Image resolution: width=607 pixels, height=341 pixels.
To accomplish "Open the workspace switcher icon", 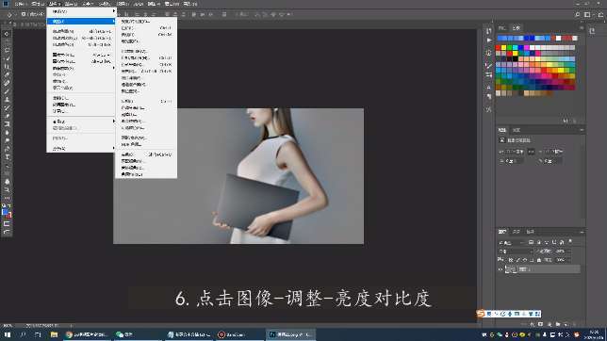I will click(x=587, y=14).
